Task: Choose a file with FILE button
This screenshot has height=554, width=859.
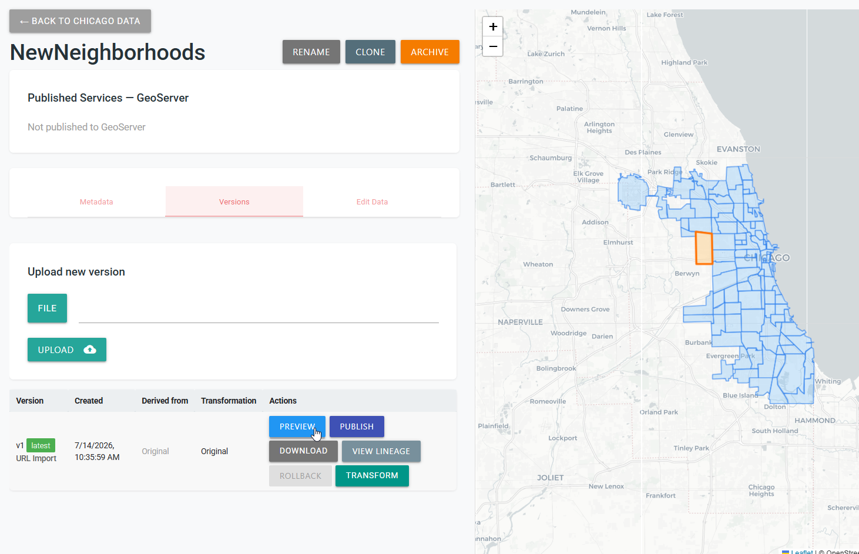Action: (47, 308)
